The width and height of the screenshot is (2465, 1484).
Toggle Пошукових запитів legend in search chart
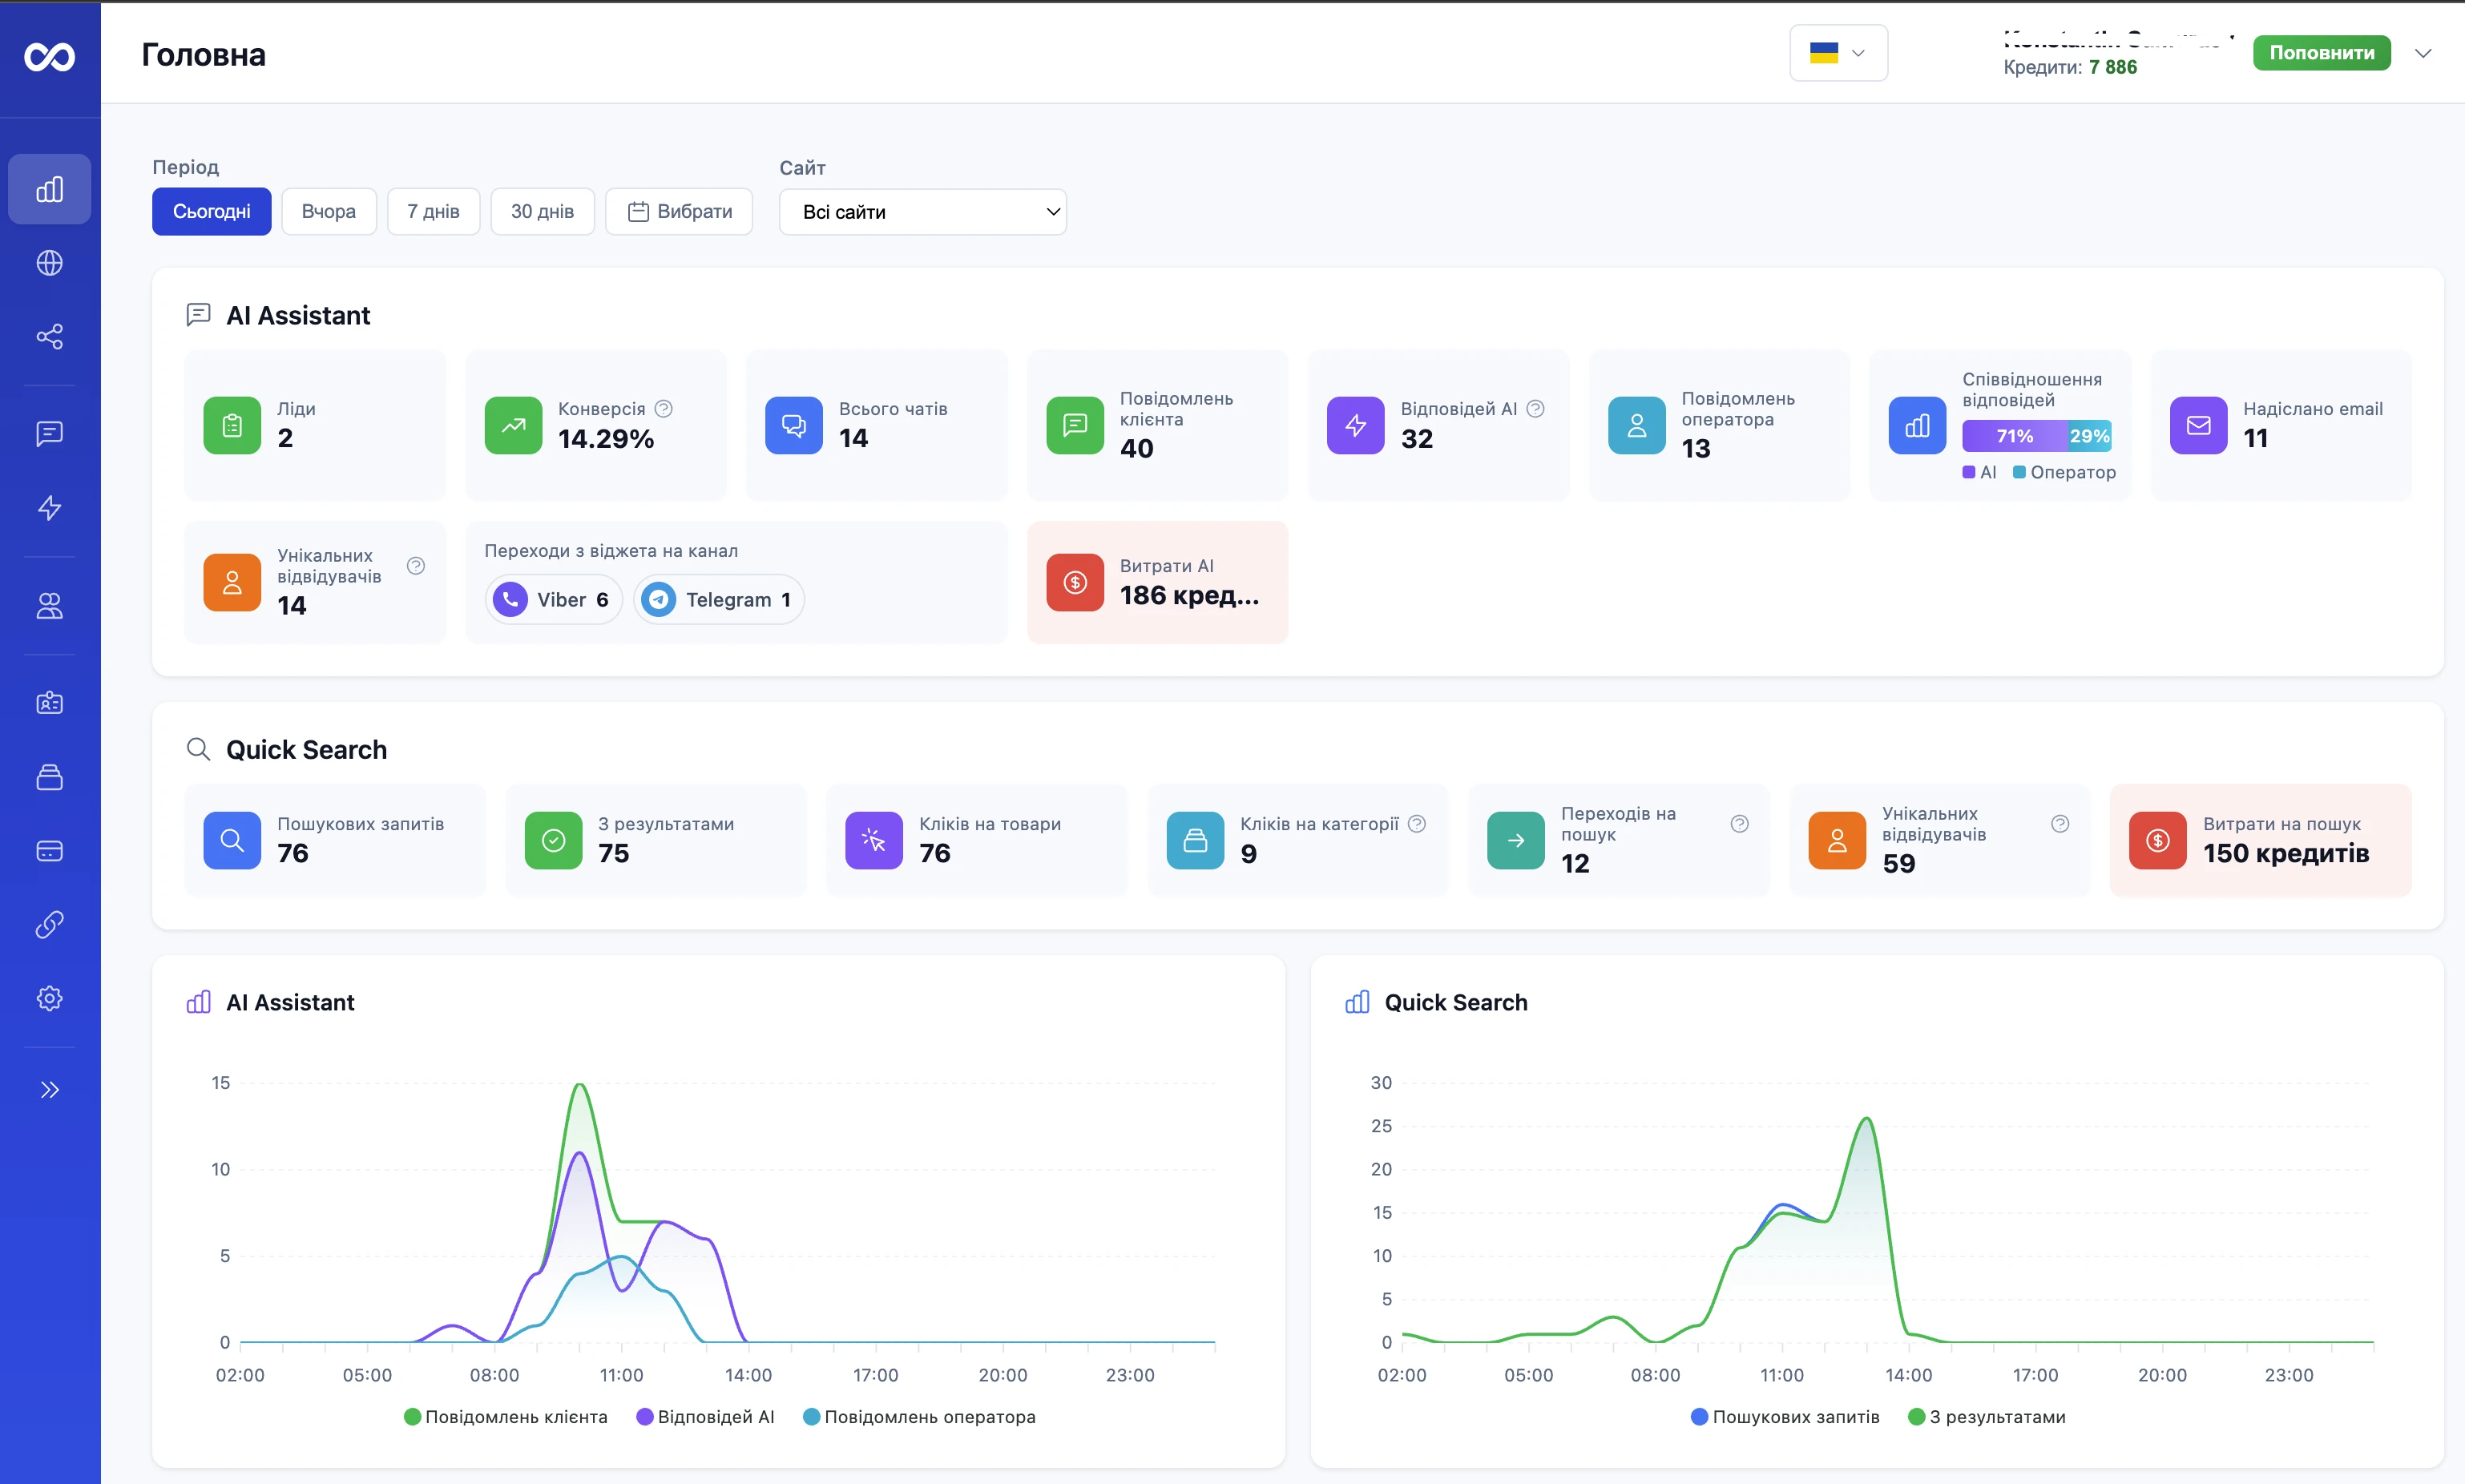tap(1785, 1416)
